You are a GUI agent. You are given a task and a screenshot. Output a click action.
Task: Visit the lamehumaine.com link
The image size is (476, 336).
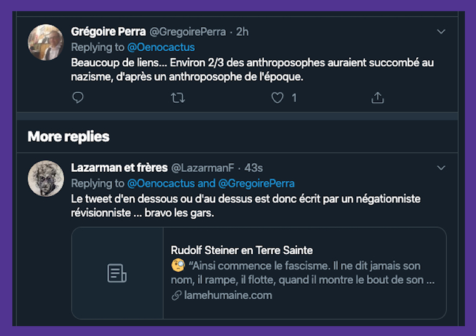pyautogui.click(x=228, y=295)
